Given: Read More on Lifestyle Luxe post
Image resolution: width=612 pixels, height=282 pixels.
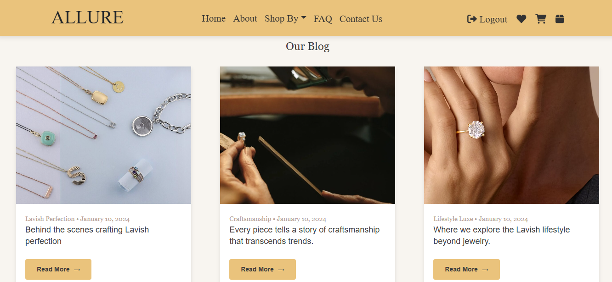Looking at the screenshot, I should (x=466, y=269).
